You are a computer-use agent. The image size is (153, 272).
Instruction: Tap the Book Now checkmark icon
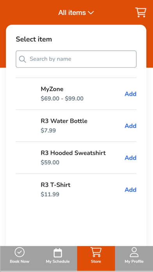(20, 252)
